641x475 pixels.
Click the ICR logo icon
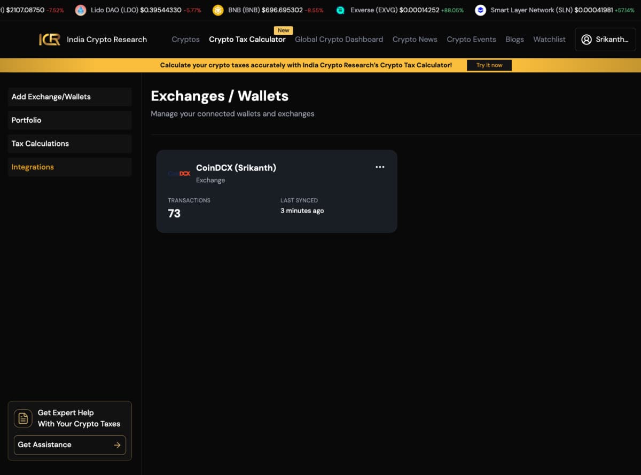point(50,40)
